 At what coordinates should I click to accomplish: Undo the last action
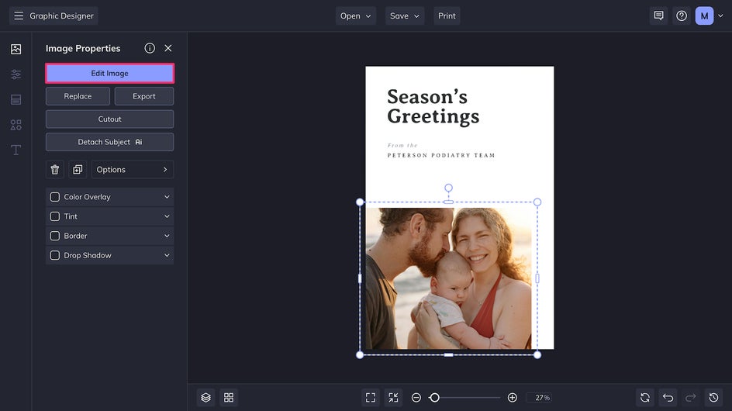click(x=668, y=398)
